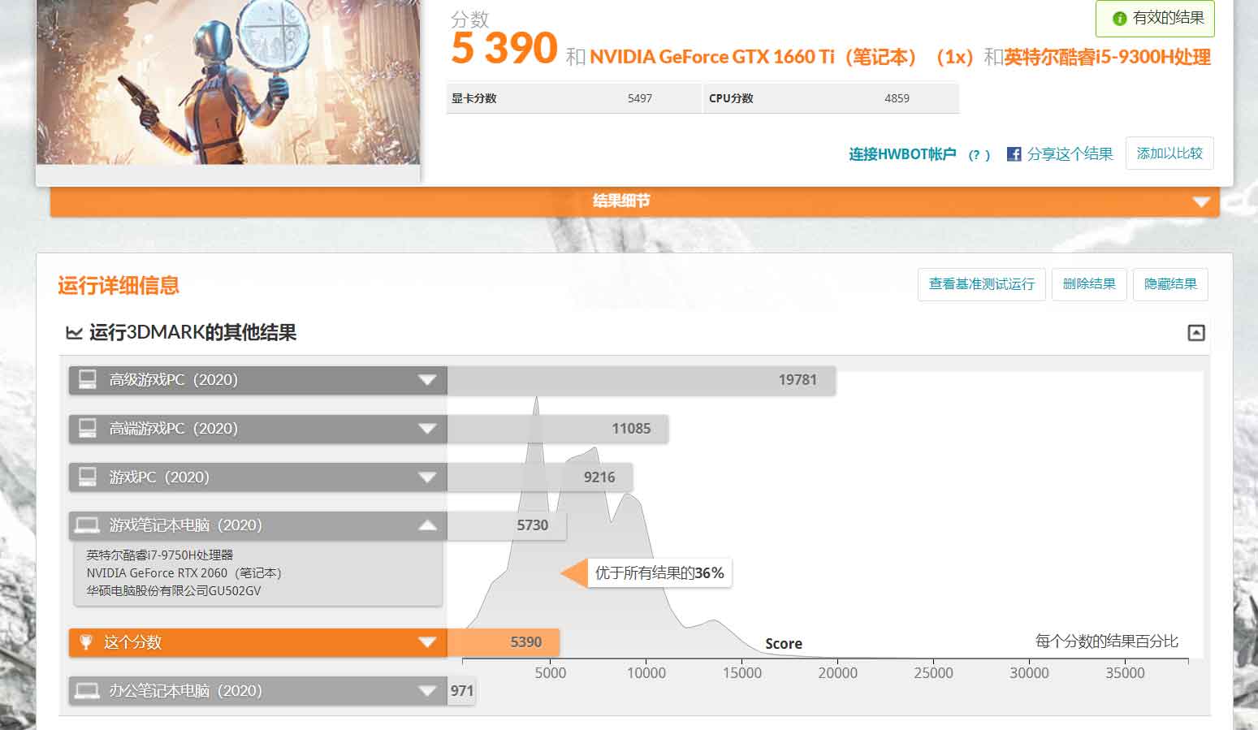Click the 5730 score bar
The image size is (1258, 730).
(507, 525)
